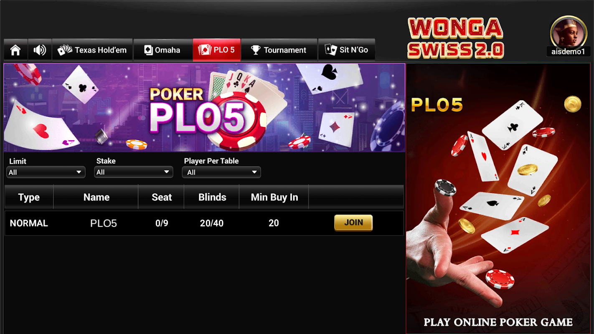Click the Play Online Poker Game side banner
Screen dimensions: 594x334
coord(498,199)
